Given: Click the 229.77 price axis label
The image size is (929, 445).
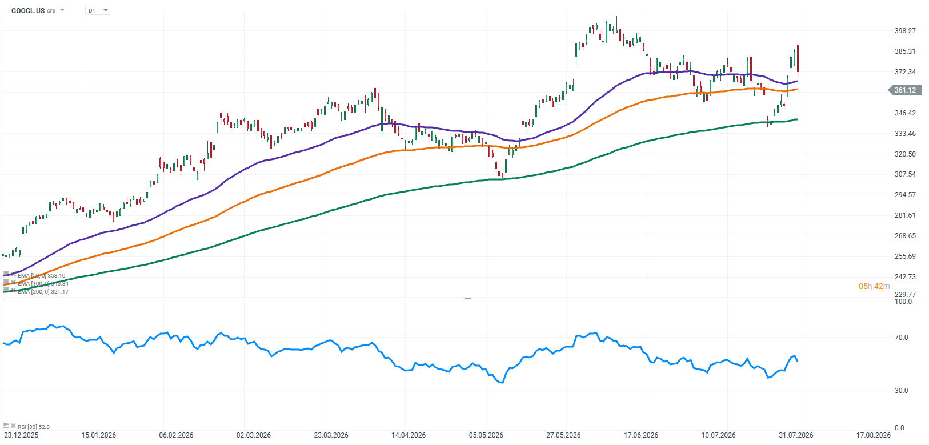Looking at the screenshot, I should click(x=905, y=295).
